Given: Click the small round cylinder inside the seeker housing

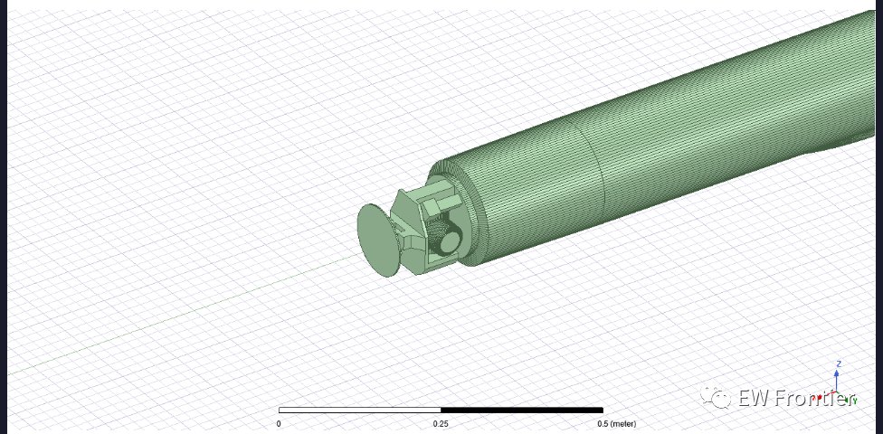Looking at the screenshot, I should click(451, 242).
